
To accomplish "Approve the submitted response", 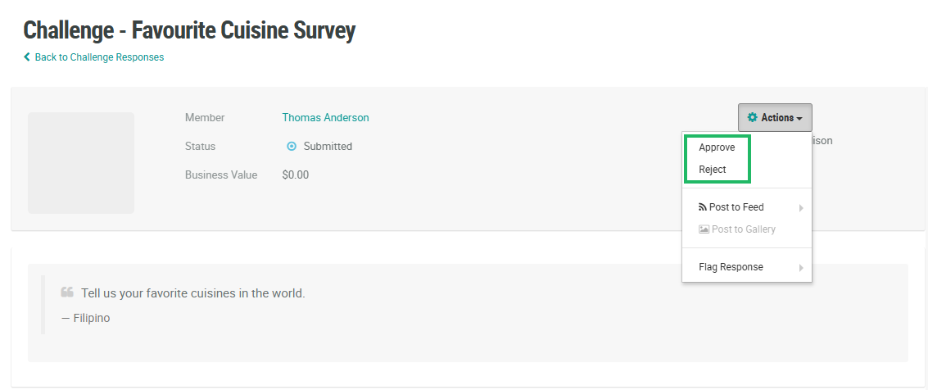I will (x=717, y=147).
